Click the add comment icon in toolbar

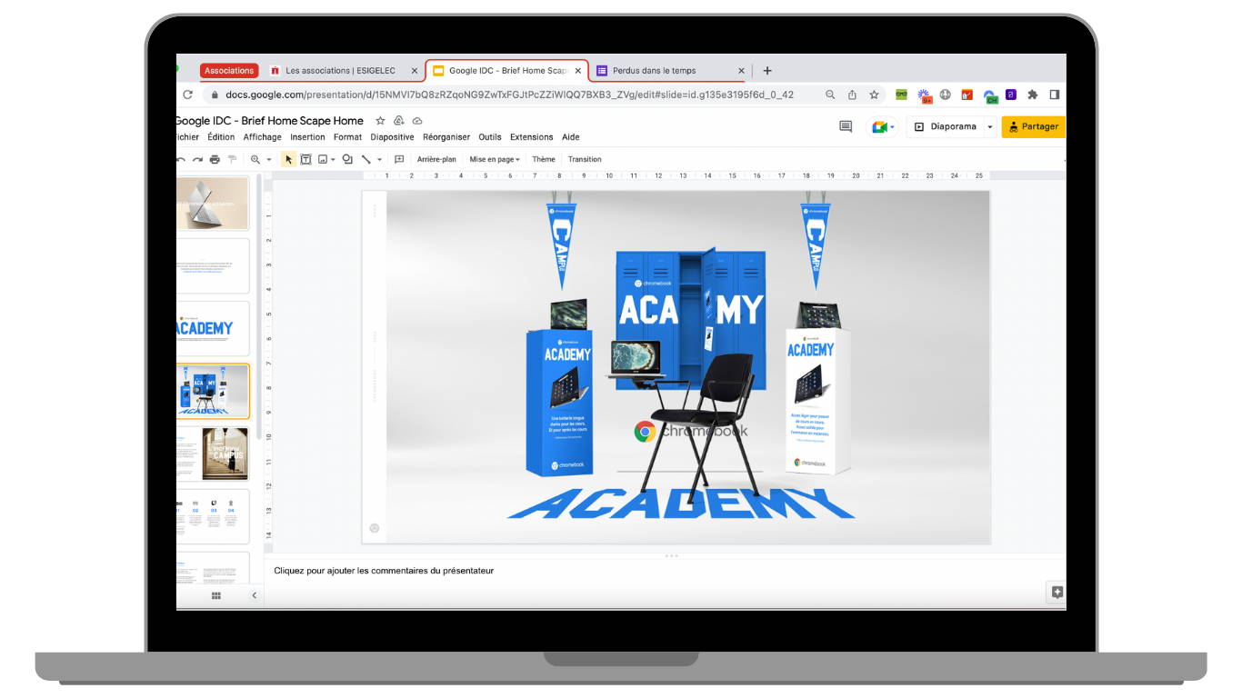(x=398, y=159)
